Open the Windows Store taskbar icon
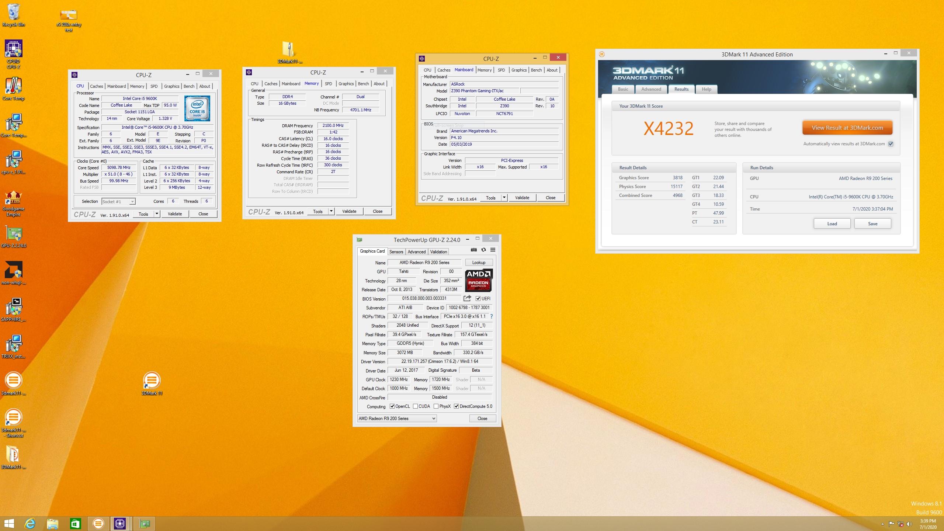Viewport: 944px width, 531px height. pyautogui.click(x=75, y=523)
